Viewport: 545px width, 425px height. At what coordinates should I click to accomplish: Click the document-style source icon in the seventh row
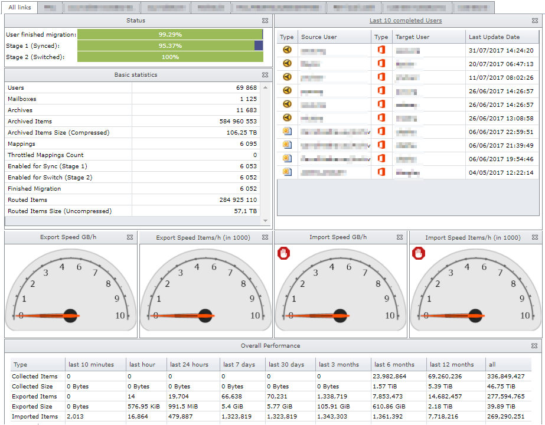tap(287, 131)
